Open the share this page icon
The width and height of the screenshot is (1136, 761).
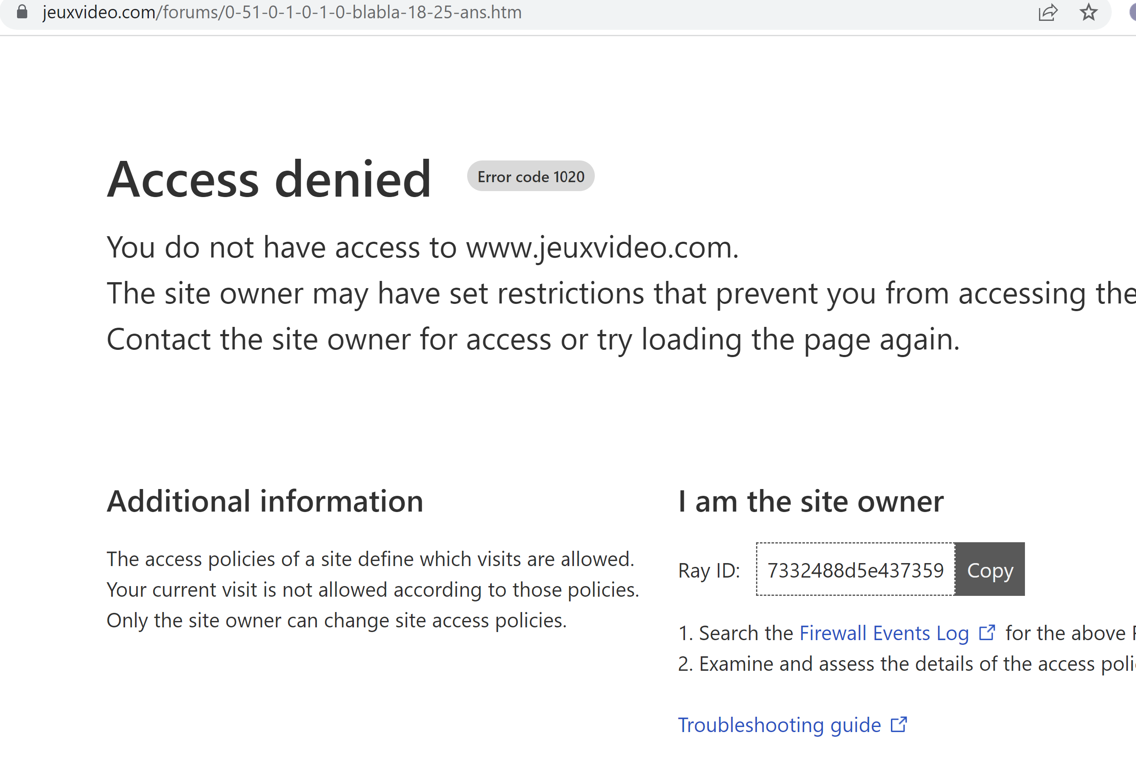click(1048, 12)
